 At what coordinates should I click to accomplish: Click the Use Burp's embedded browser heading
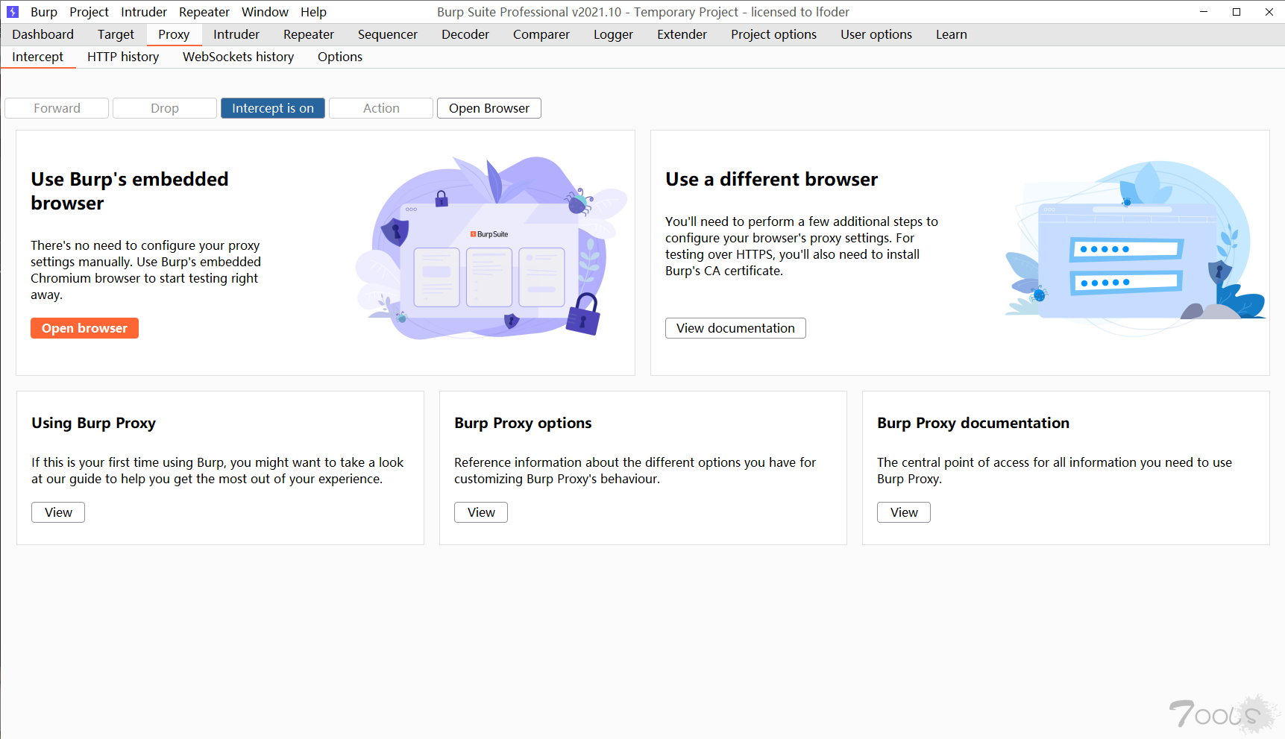pos(130,191)
